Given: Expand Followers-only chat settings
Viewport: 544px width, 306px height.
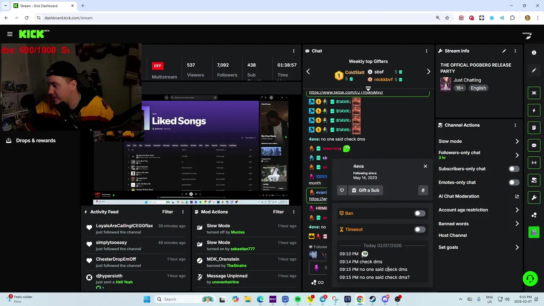Looking at the screenshot, I should (x=517, y=155).
